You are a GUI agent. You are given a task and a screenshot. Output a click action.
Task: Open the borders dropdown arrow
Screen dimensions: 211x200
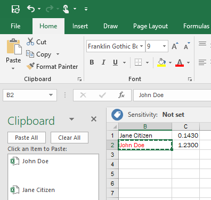147,62
